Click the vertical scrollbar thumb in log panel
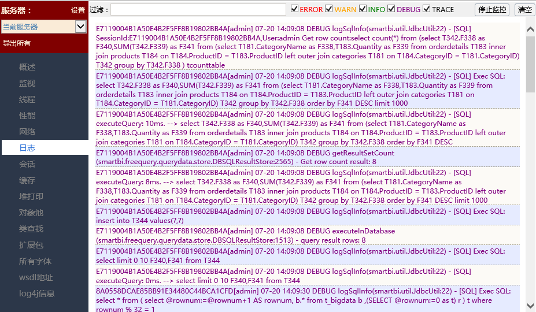The height and width of the screenshot is (312, 536). (530, 64)
